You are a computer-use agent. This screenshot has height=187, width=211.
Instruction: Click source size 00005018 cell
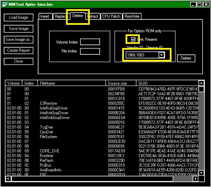(x=116, y=122)
